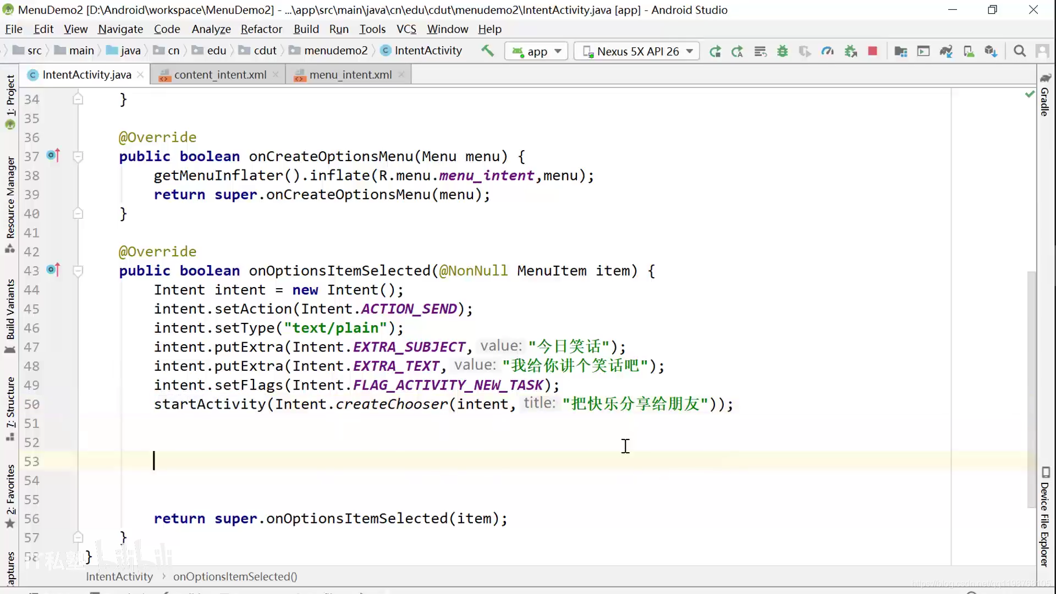This screenshot has width=1056, height=594.
Task: Open the Edit menu
Action: click(x=43, y=29)
